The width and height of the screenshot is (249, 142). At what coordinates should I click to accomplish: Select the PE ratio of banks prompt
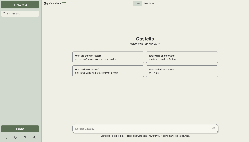[x=108, y=71]
